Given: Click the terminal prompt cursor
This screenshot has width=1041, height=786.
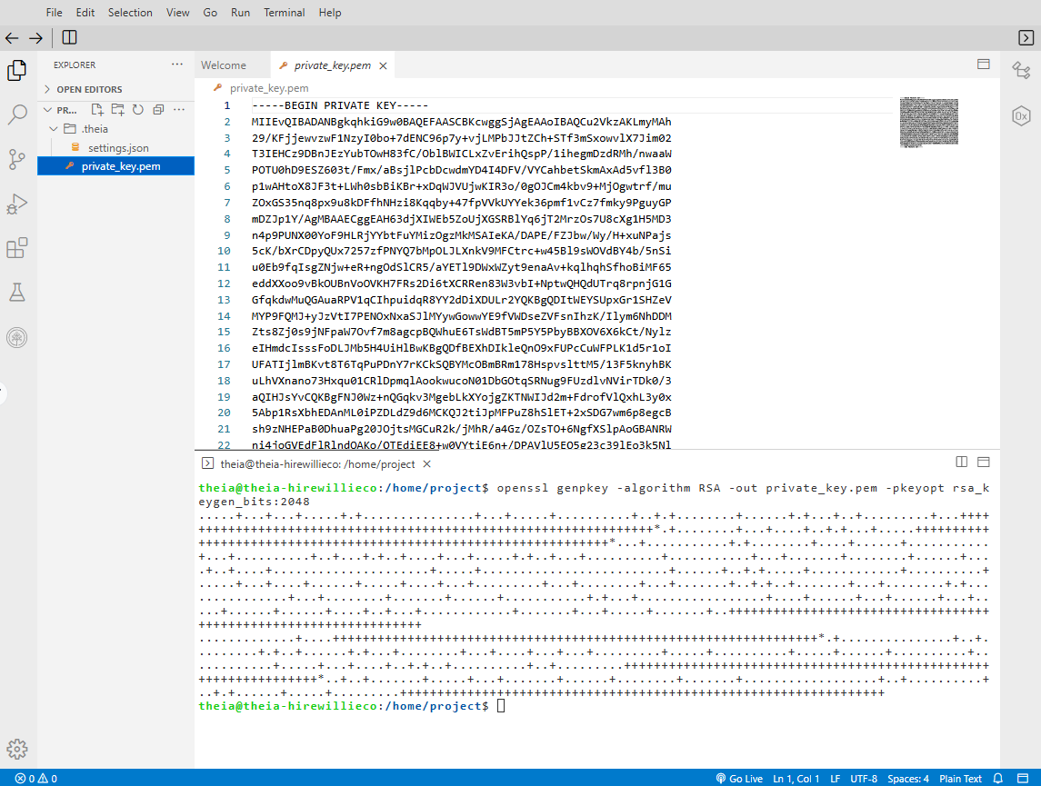Looking at the screenshot, I should pyautogui.click(x=501, y=706).
